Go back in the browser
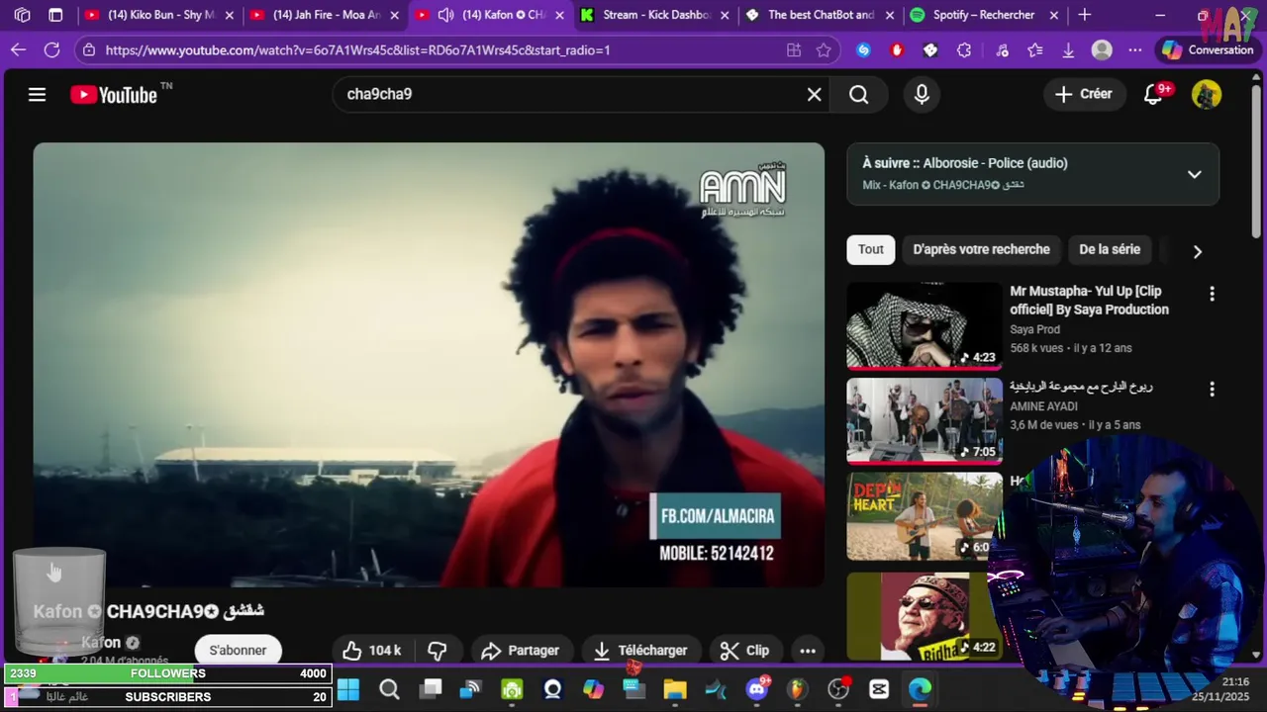Screen dimensions: 1267x712 click(19, 49)
